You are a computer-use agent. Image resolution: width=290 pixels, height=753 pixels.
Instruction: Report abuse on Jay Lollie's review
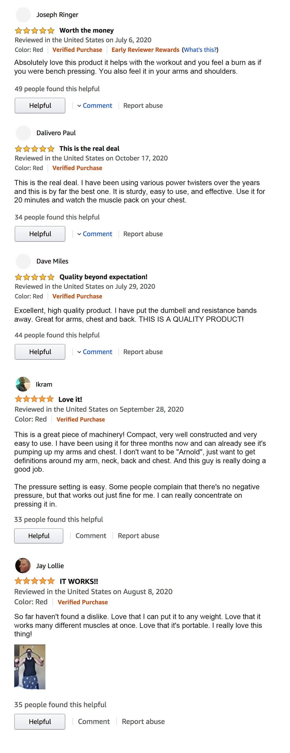(143, 722)
